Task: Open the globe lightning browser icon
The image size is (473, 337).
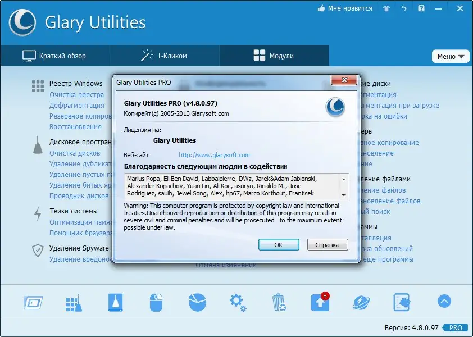Action: [361, 303]
